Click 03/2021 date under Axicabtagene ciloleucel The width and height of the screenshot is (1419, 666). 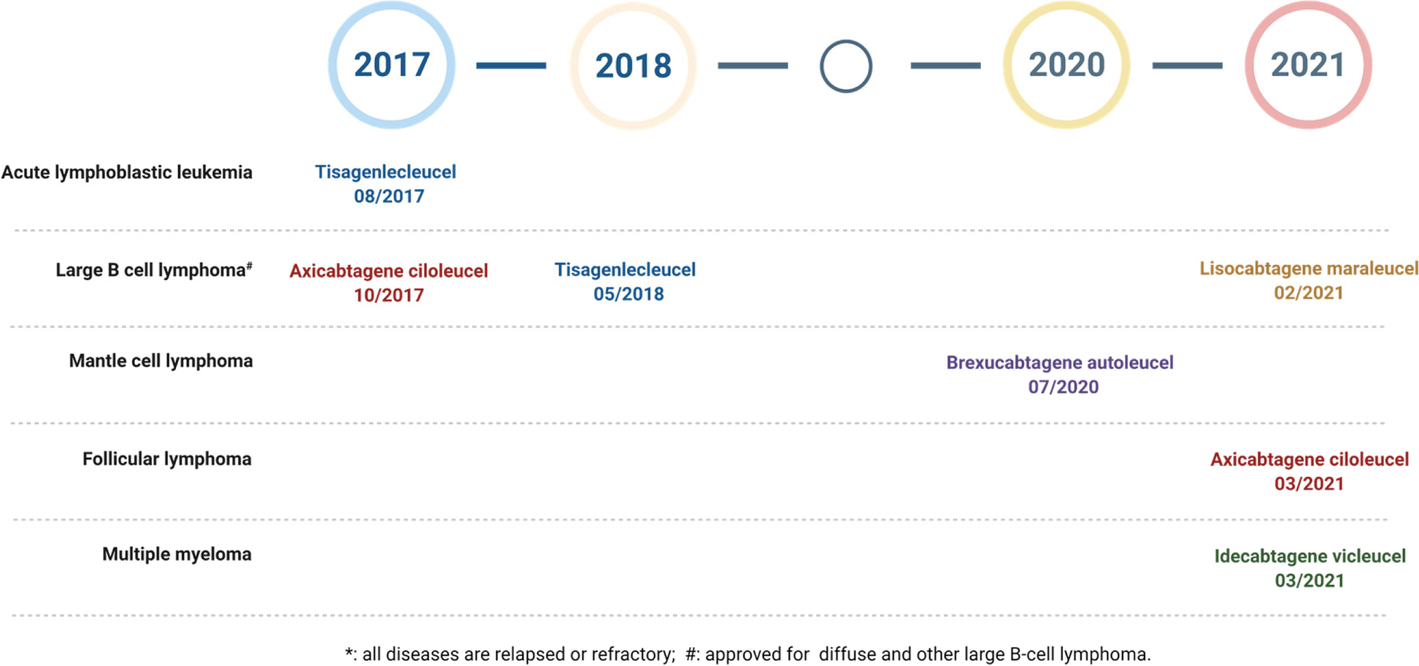(1310, 484)
